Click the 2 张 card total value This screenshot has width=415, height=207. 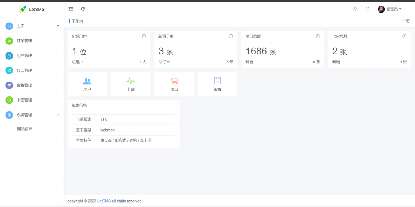click(x=340, y=51)
